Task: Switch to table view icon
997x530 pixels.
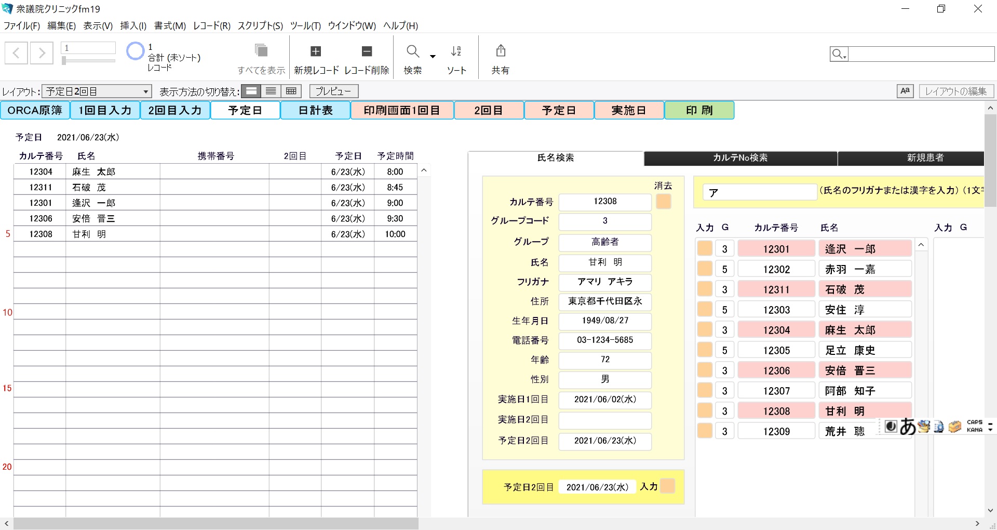Action: (291, 91)
